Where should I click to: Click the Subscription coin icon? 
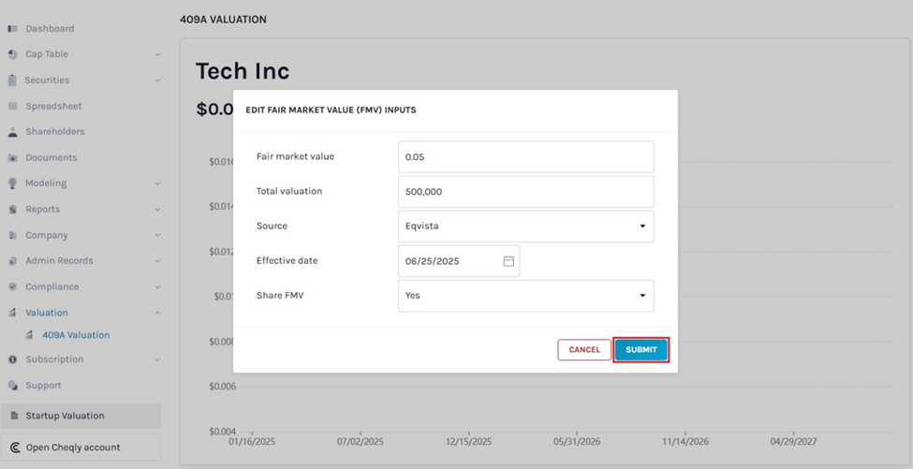click(13, 359)
